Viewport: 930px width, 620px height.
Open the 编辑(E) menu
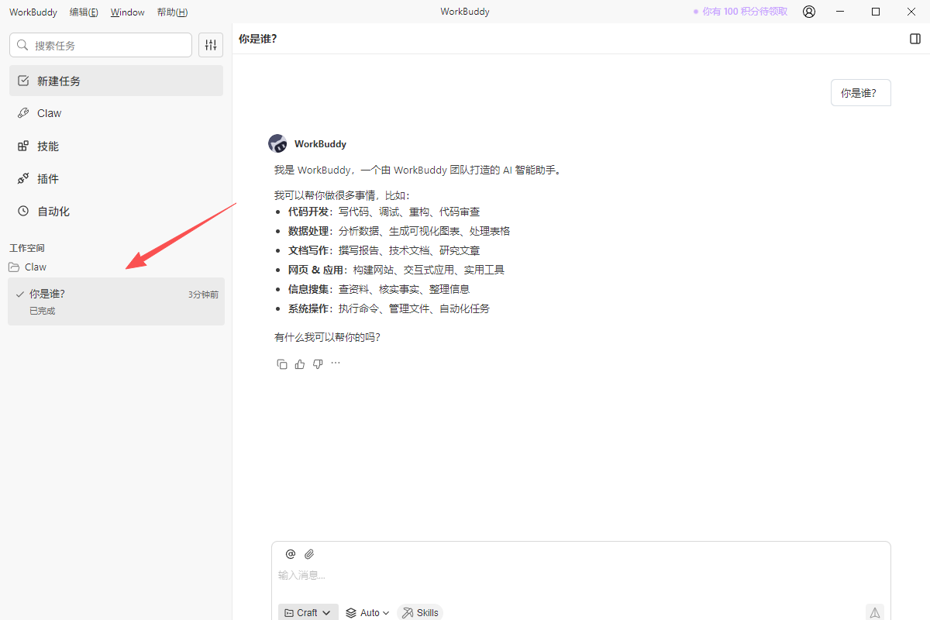pos(84,12)
